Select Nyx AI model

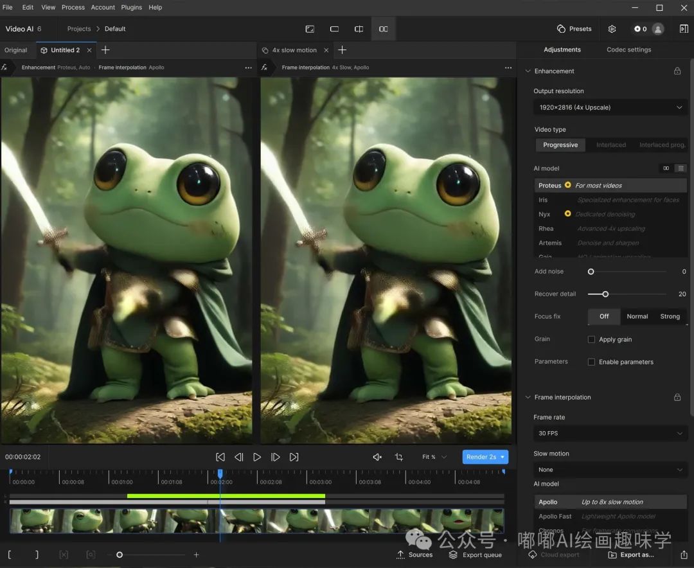point(611,214)
